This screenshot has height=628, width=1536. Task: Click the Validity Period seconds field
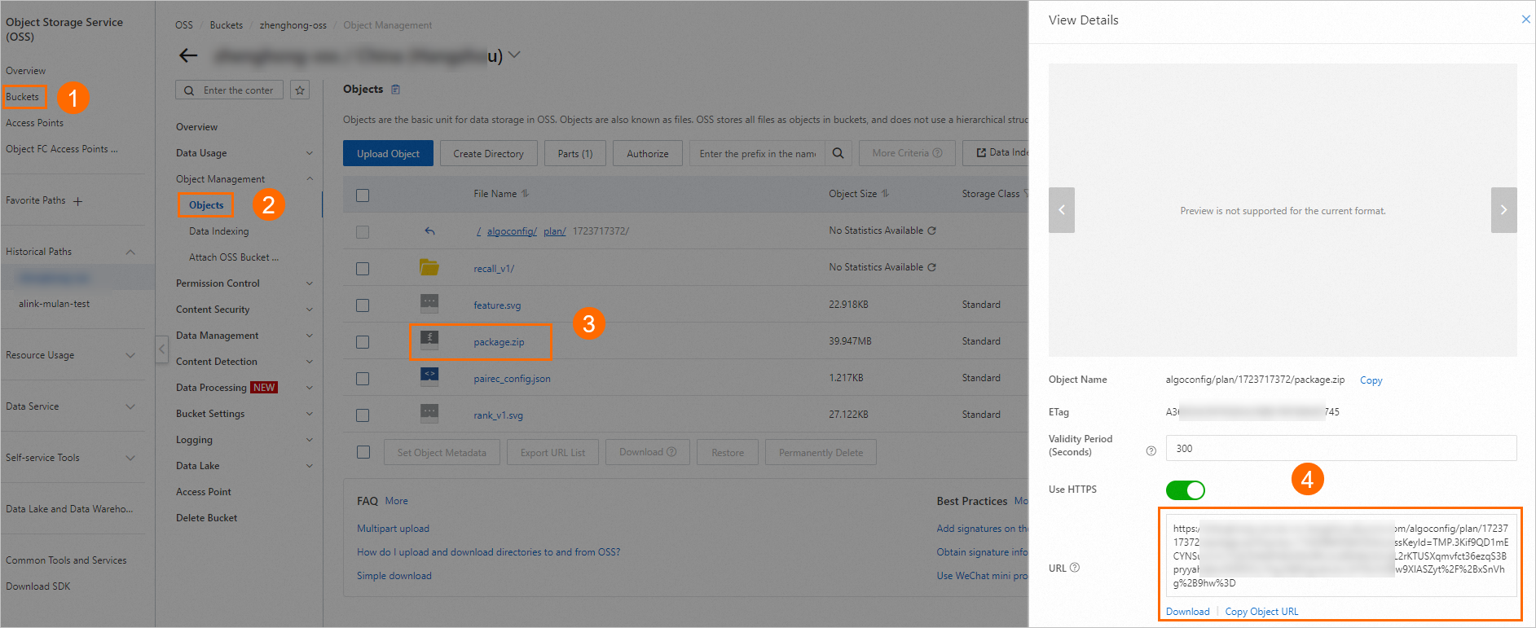click(1341, 448)
